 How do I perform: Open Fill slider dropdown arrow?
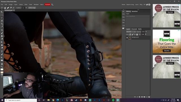(x=146, y=34)
